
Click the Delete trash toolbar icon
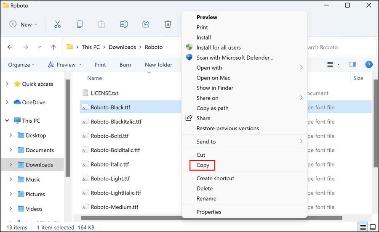[x=168, y=24]
